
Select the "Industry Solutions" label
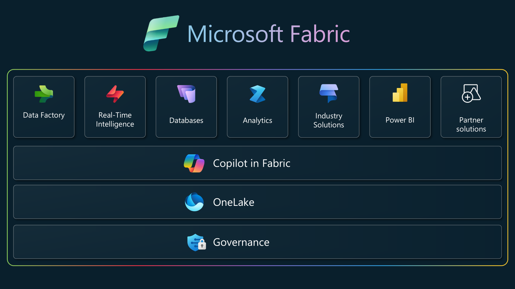(329, 120)
